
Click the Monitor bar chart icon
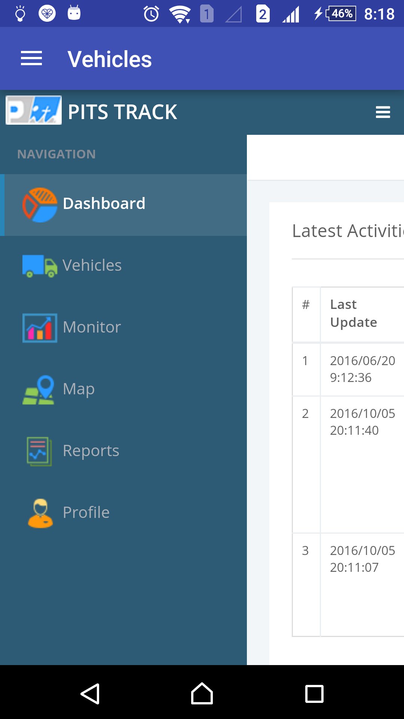pyautogui.click(x=40, y=328)
